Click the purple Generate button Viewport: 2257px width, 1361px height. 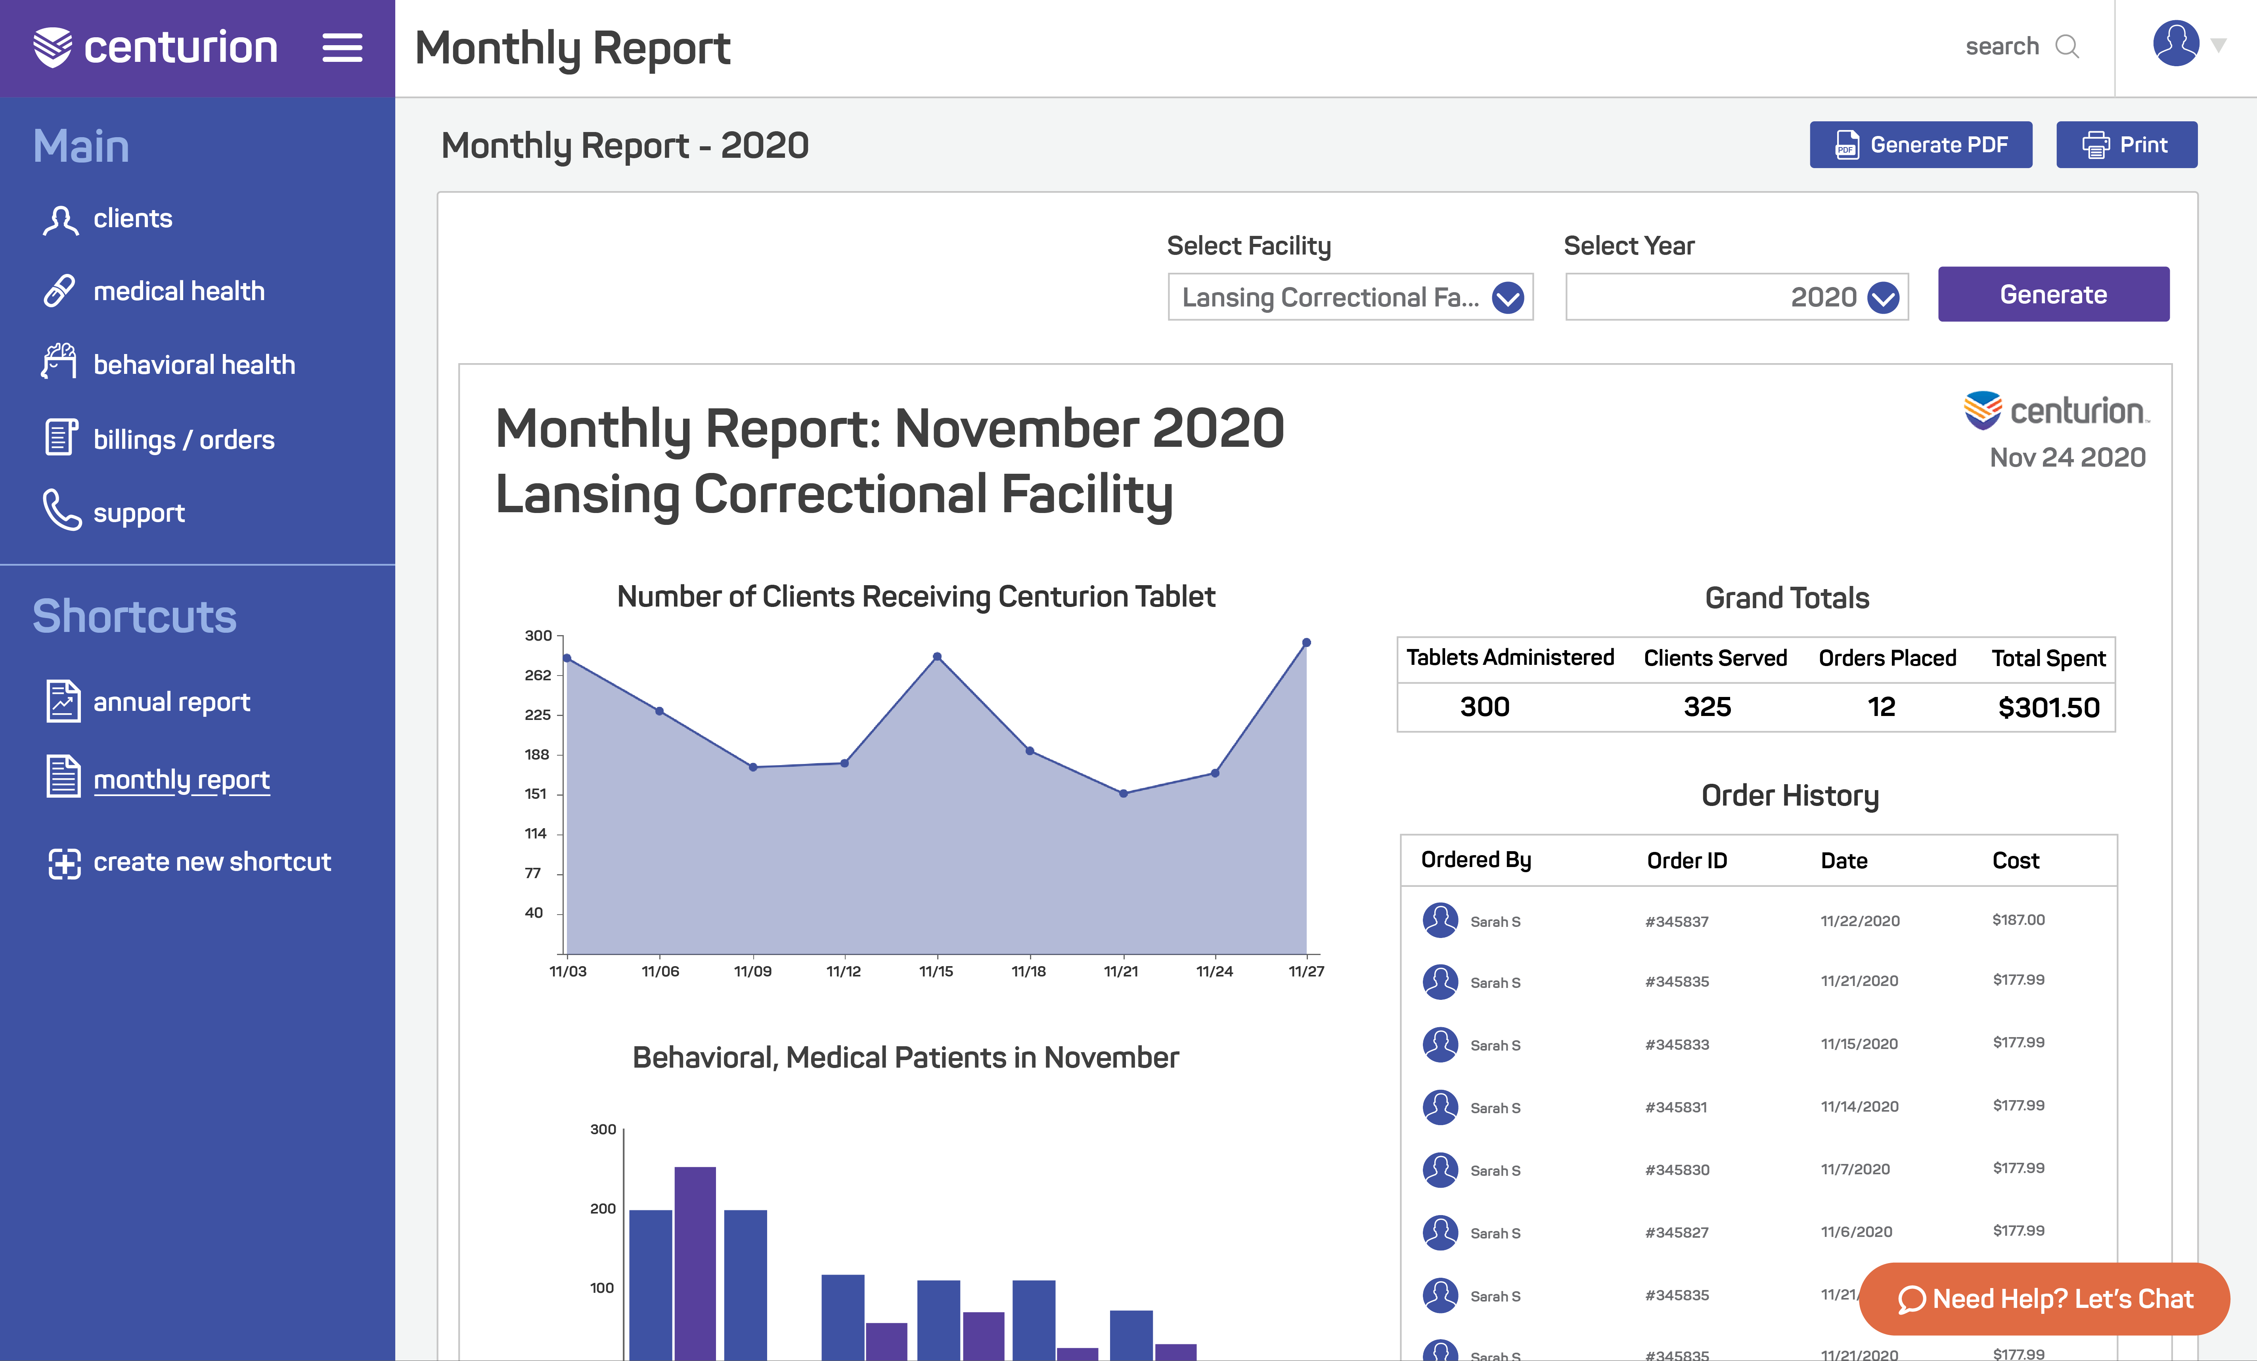pyautogui.click(x=2054, y=294)
